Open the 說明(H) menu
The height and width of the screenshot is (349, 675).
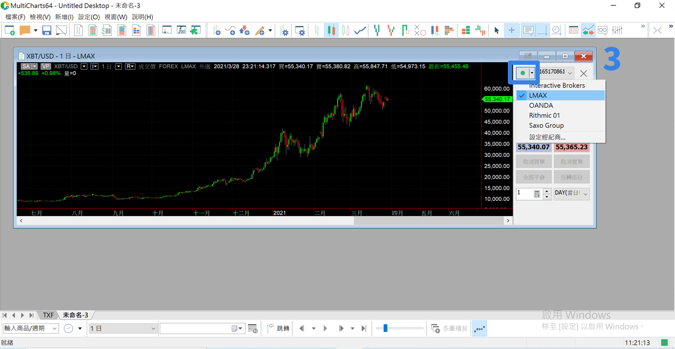(142, 17)
